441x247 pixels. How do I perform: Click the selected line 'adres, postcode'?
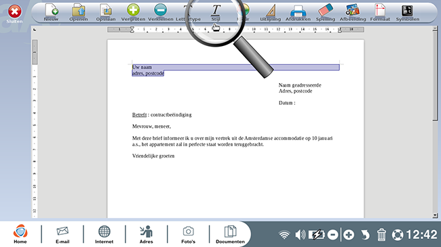[148, 73]
